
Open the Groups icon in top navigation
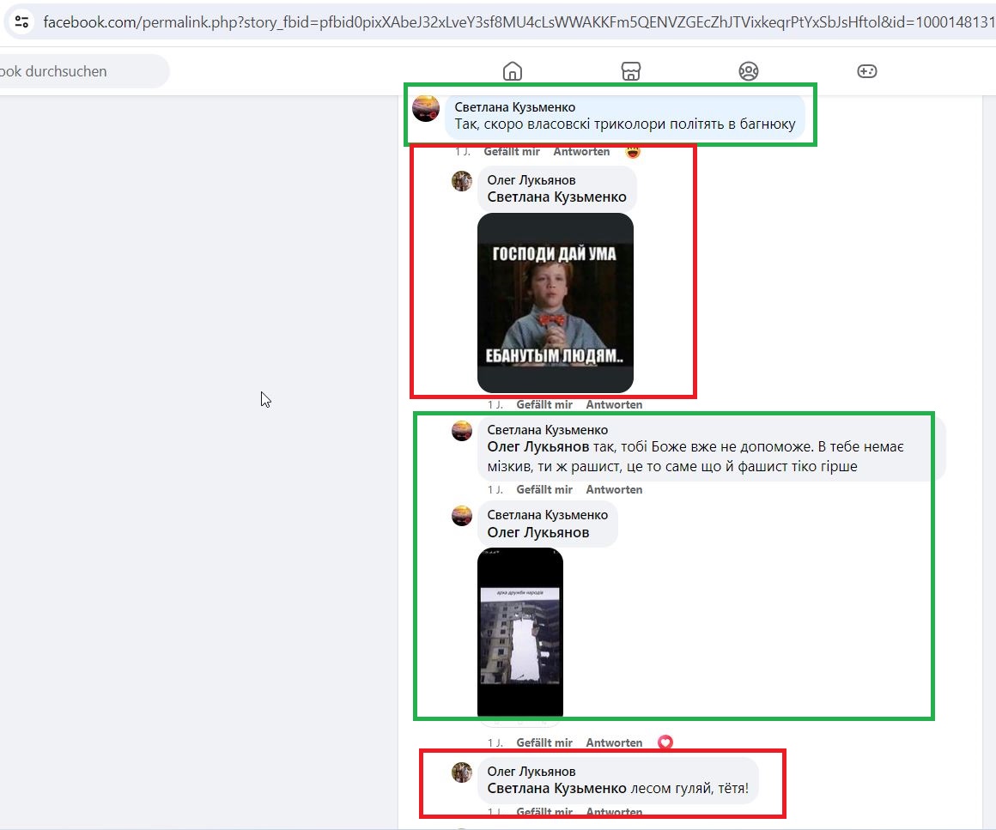(x=749, y=71)
